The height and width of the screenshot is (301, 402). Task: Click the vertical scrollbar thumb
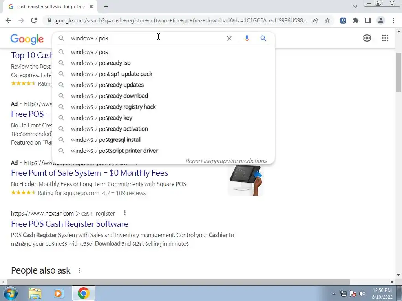(x=399, y=73)
